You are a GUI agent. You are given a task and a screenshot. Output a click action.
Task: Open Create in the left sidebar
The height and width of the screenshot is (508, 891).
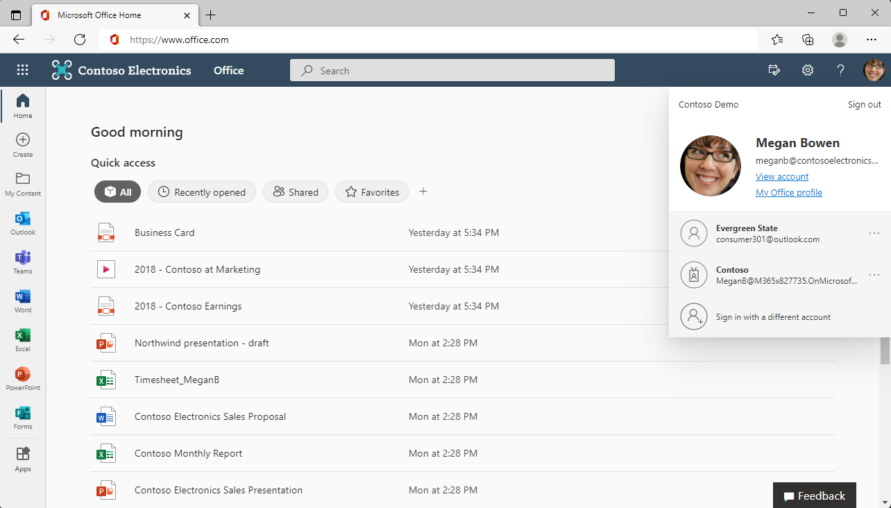(x=23, y=145)
